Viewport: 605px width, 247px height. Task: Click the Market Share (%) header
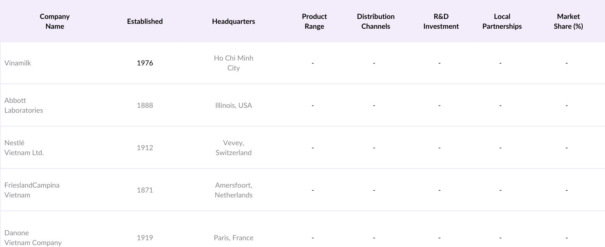[568, 21]
